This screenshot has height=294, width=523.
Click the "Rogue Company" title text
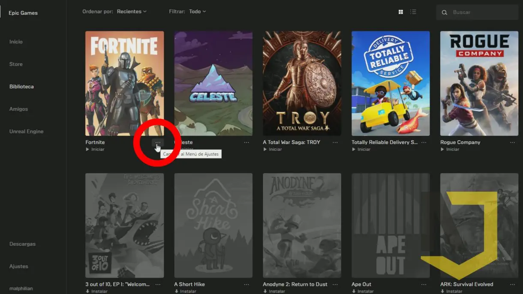(x=460, y=142)
